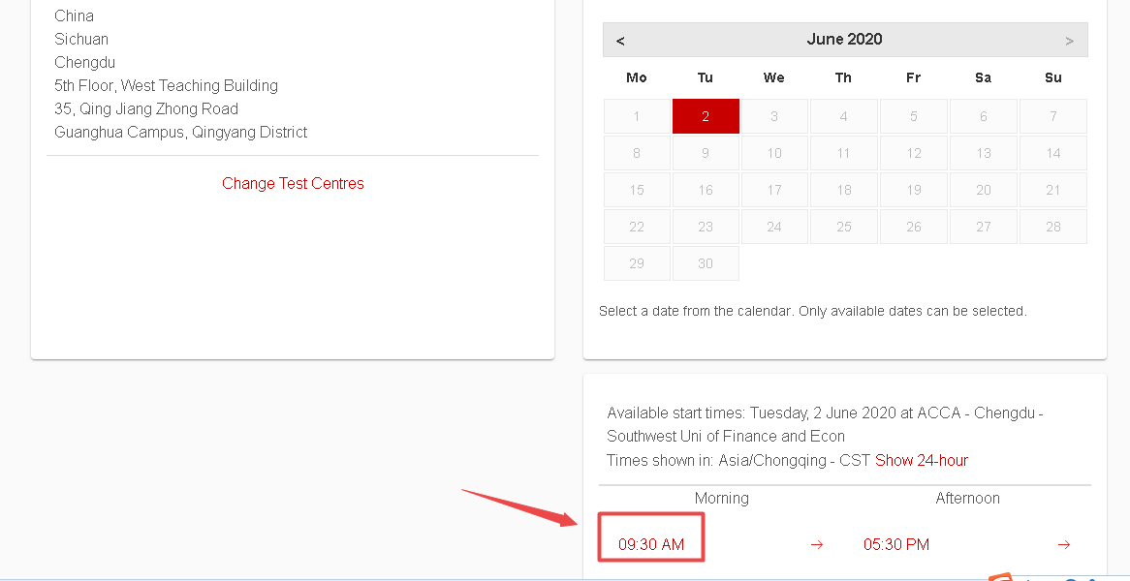Go to previous month in calendar
The width and height of the screenshot is (1130, 581).
[620, 41]
